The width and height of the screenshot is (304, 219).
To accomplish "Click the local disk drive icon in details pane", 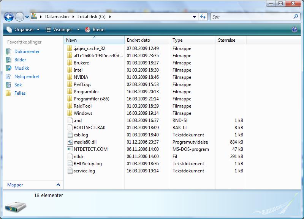I will pyautogui.click(x=16, y=207).
